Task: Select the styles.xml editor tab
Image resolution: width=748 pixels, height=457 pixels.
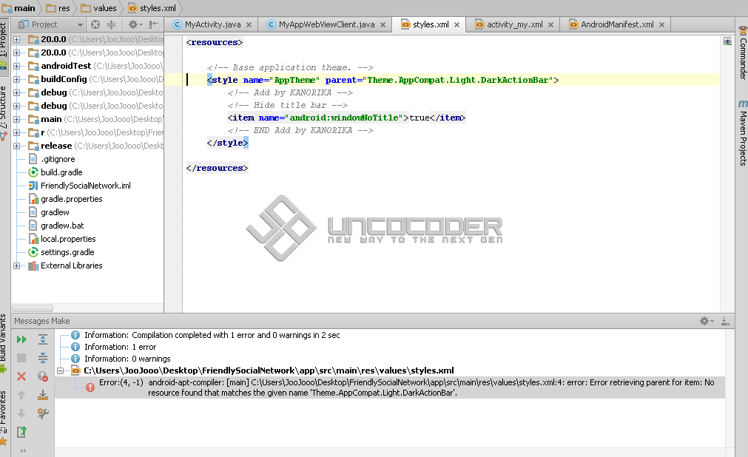Action: tap(431, 24)
